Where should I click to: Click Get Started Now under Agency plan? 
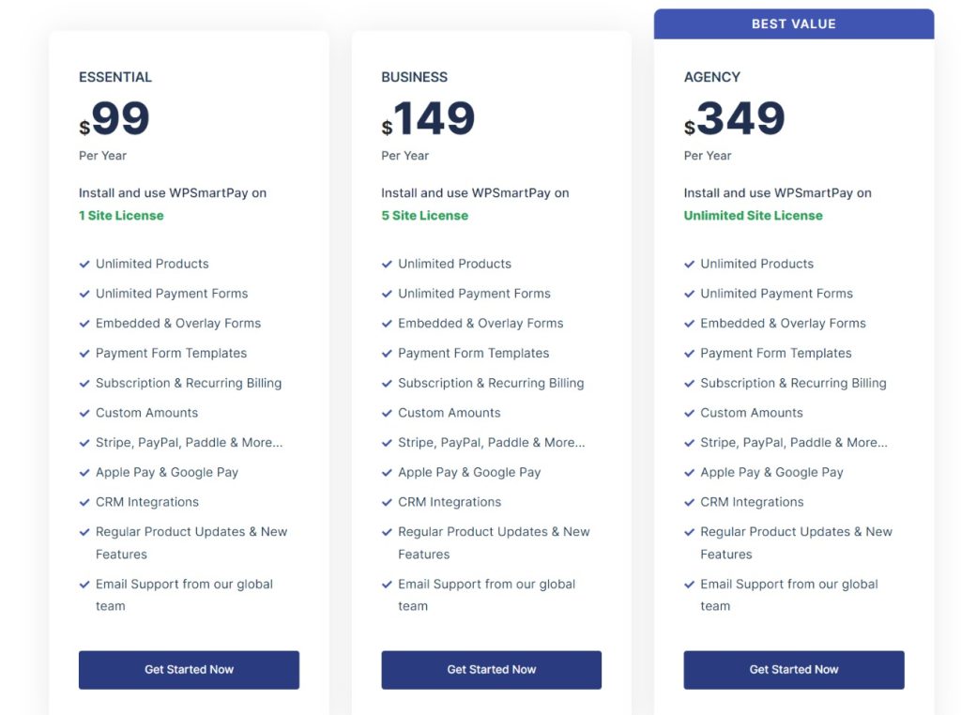pos(794,670)
